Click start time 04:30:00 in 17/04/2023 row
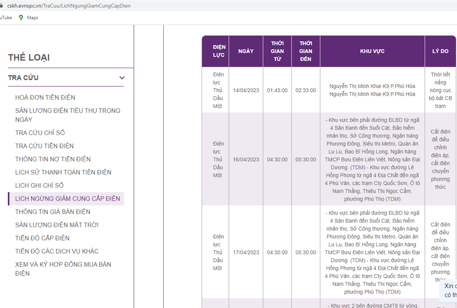The height and width of the screenshot is (308, 457). (277, 252)
